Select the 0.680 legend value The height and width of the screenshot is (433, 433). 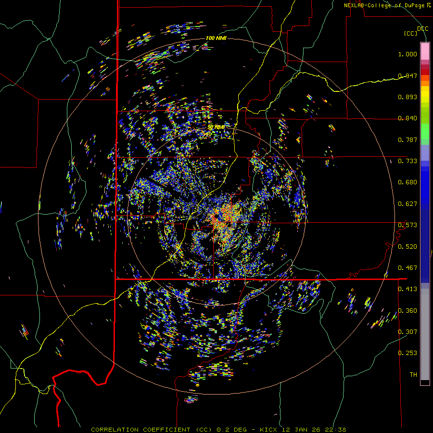point(408,182)
